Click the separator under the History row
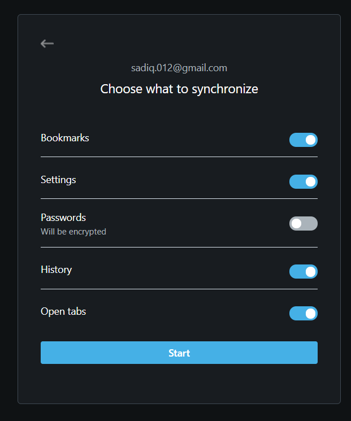This screenshot has height=421, width=351. (179, 289)
